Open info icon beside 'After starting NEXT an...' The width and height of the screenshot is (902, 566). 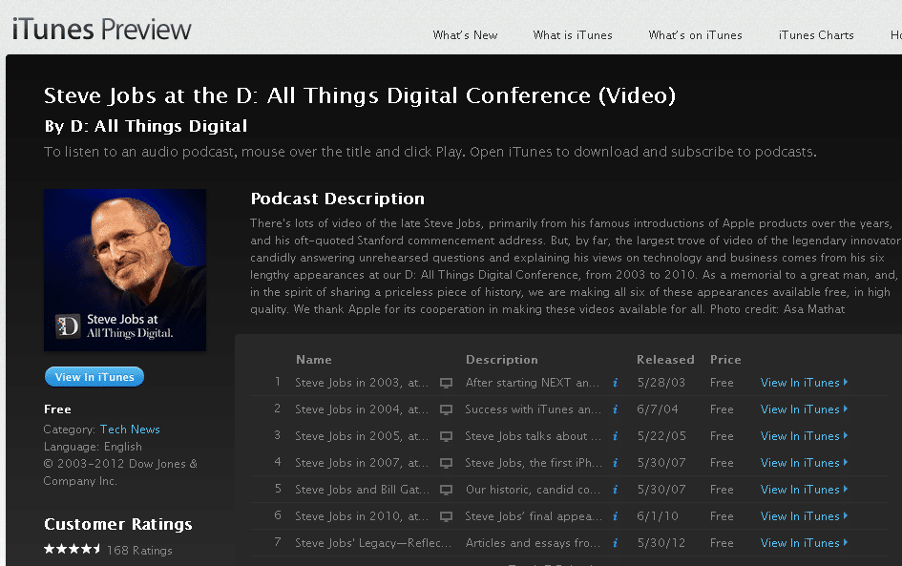coord(615,383)
